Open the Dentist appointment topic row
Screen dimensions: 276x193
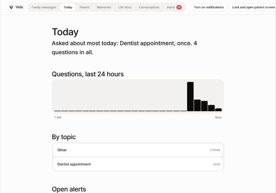point(138,164)
